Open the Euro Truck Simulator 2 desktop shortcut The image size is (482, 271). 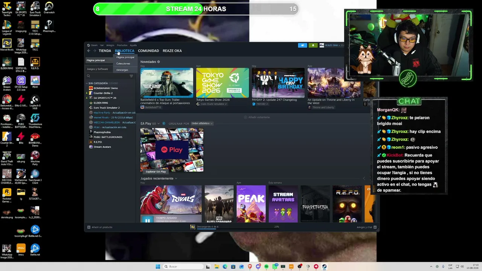[35, 9]
